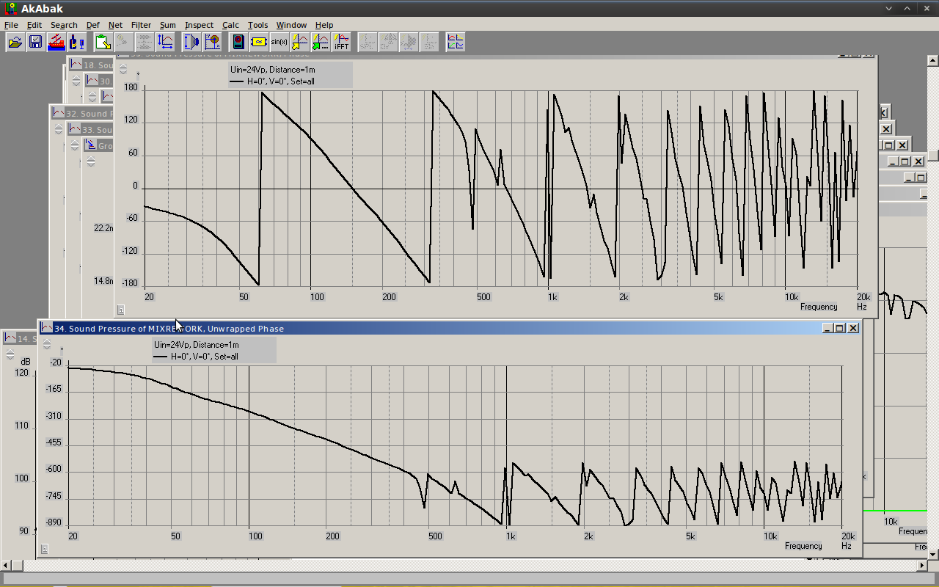Click the graph icon of window 34 title

47,328
